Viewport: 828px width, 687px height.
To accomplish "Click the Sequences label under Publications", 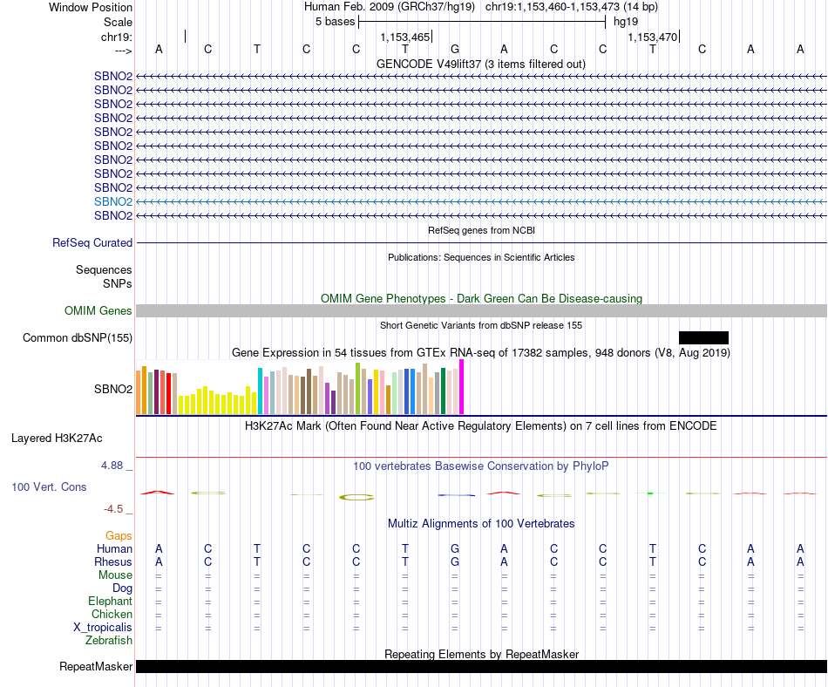I will tap(104, 270).
